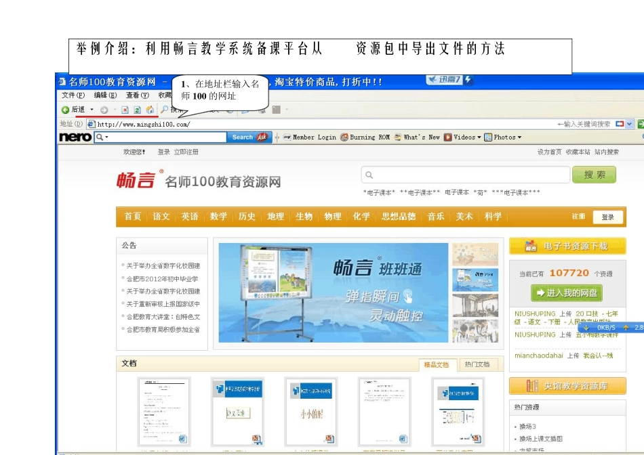
Task: Open the 语文 navigation tab
Action: [161, 216]
